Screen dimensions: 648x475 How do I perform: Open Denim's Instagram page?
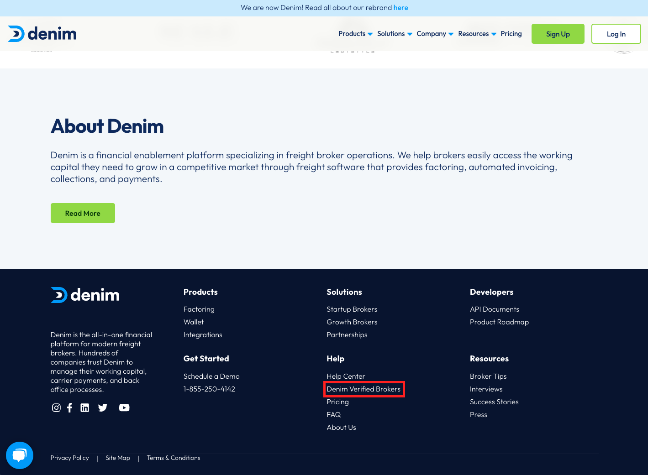56,407
